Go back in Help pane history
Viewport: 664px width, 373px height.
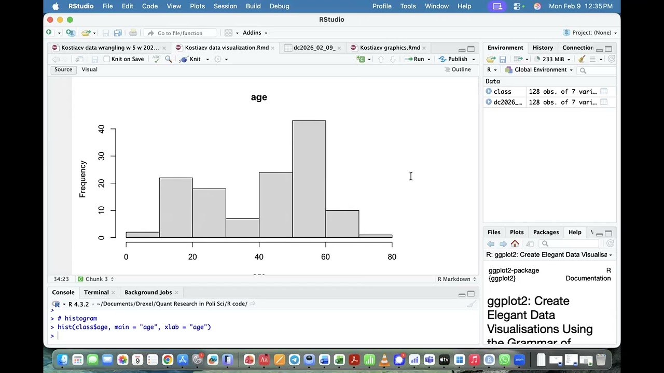pos(491,243)
